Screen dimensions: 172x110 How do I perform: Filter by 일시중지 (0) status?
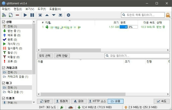pos(17,48)
